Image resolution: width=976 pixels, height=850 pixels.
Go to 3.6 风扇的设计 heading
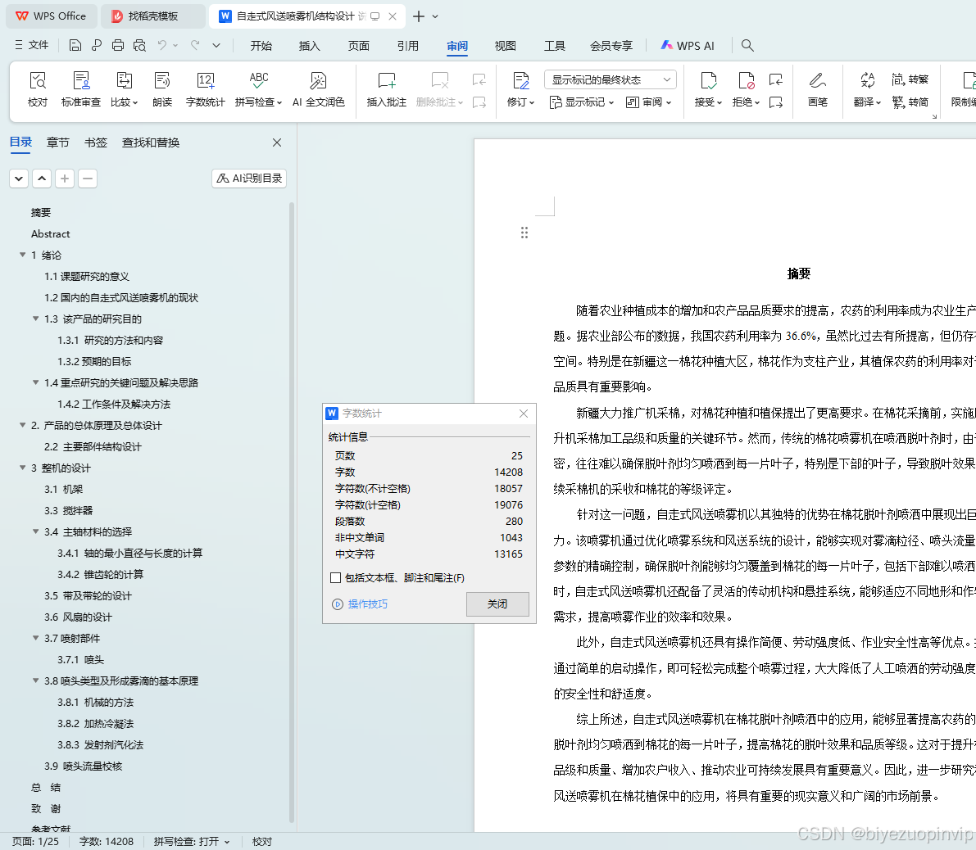(x=78, y=617)
